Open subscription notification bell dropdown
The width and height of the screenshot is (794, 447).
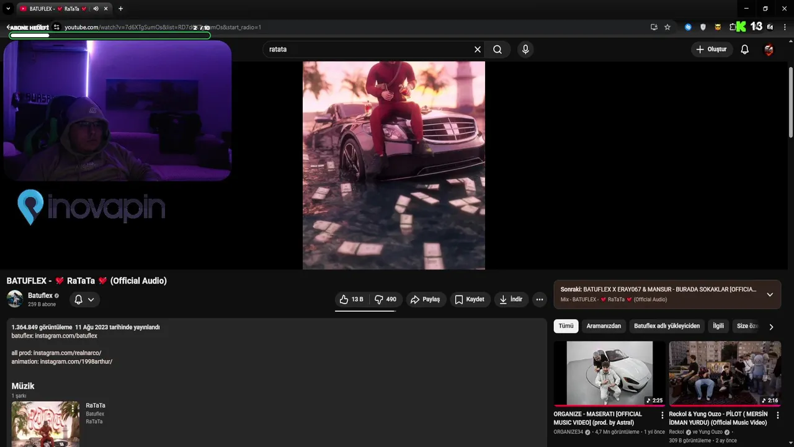click(x=84, y=299)
